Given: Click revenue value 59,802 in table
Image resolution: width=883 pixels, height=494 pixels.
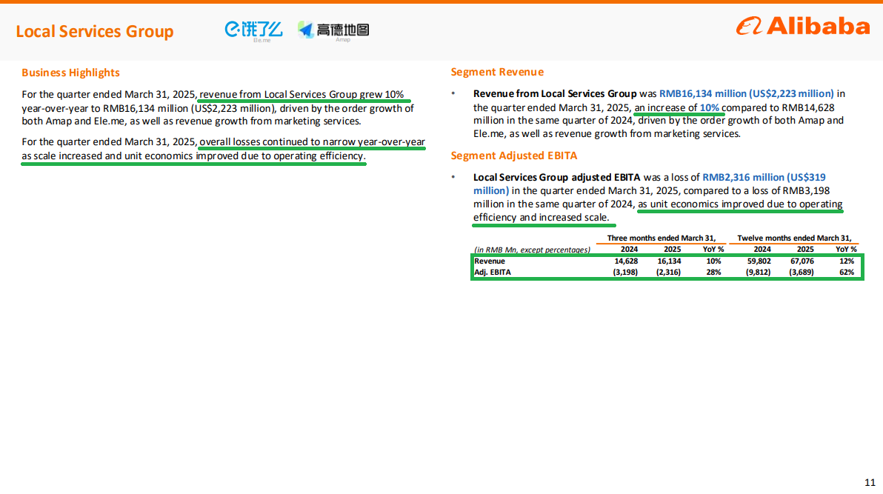Looking at the screenshot, I should (x=759, y=261).
